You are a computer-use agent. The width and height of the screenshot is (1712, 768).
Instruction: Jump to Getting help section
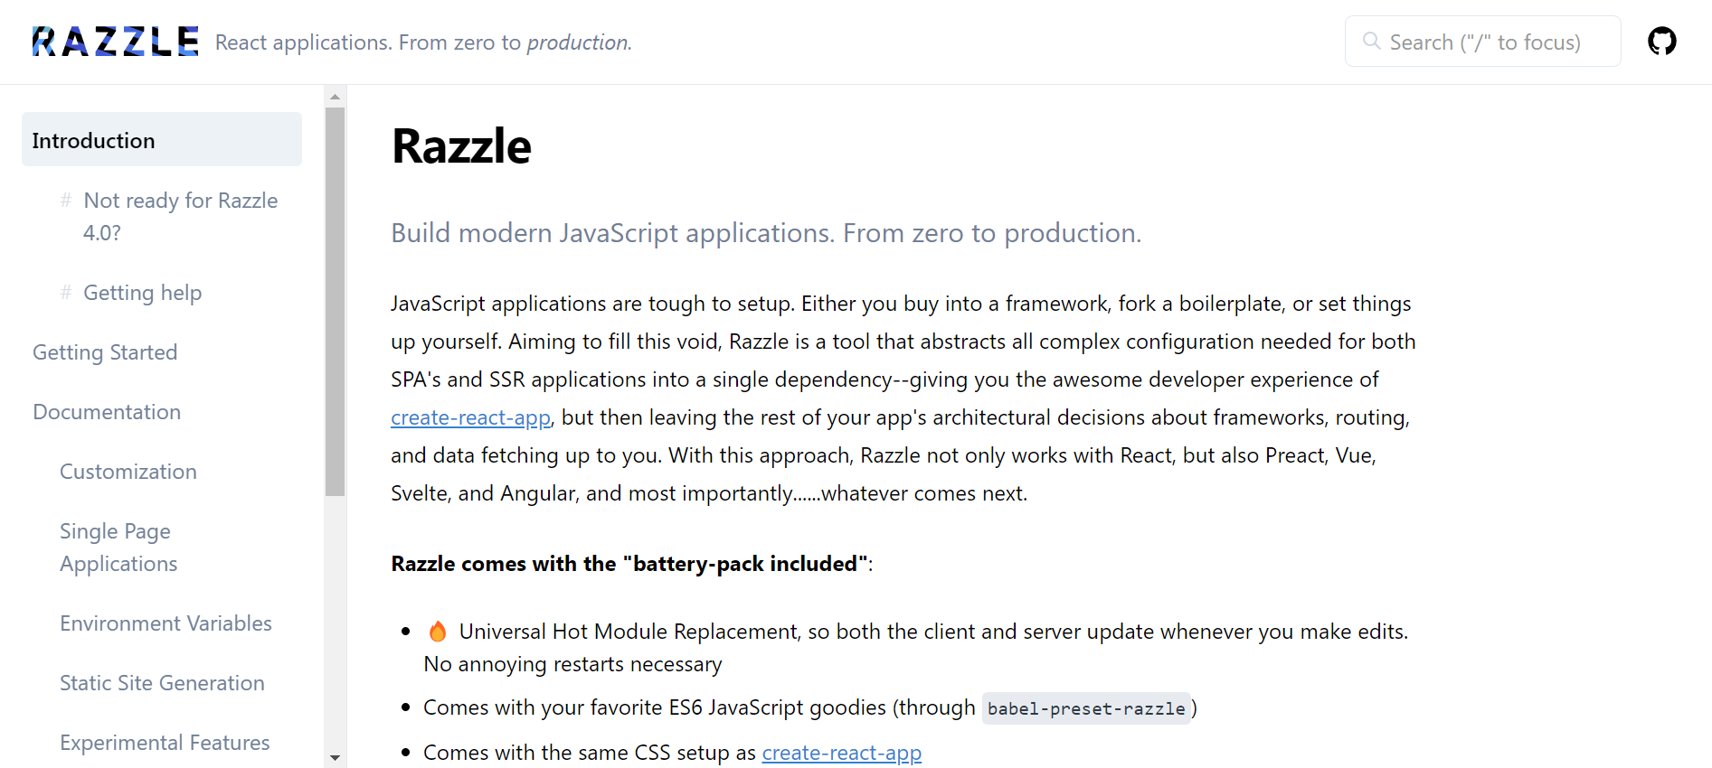point(142,293)
